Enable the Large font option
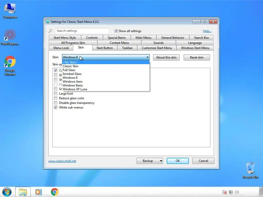The image size is (263, 197). pyautogui.click(x=55, y=93)
